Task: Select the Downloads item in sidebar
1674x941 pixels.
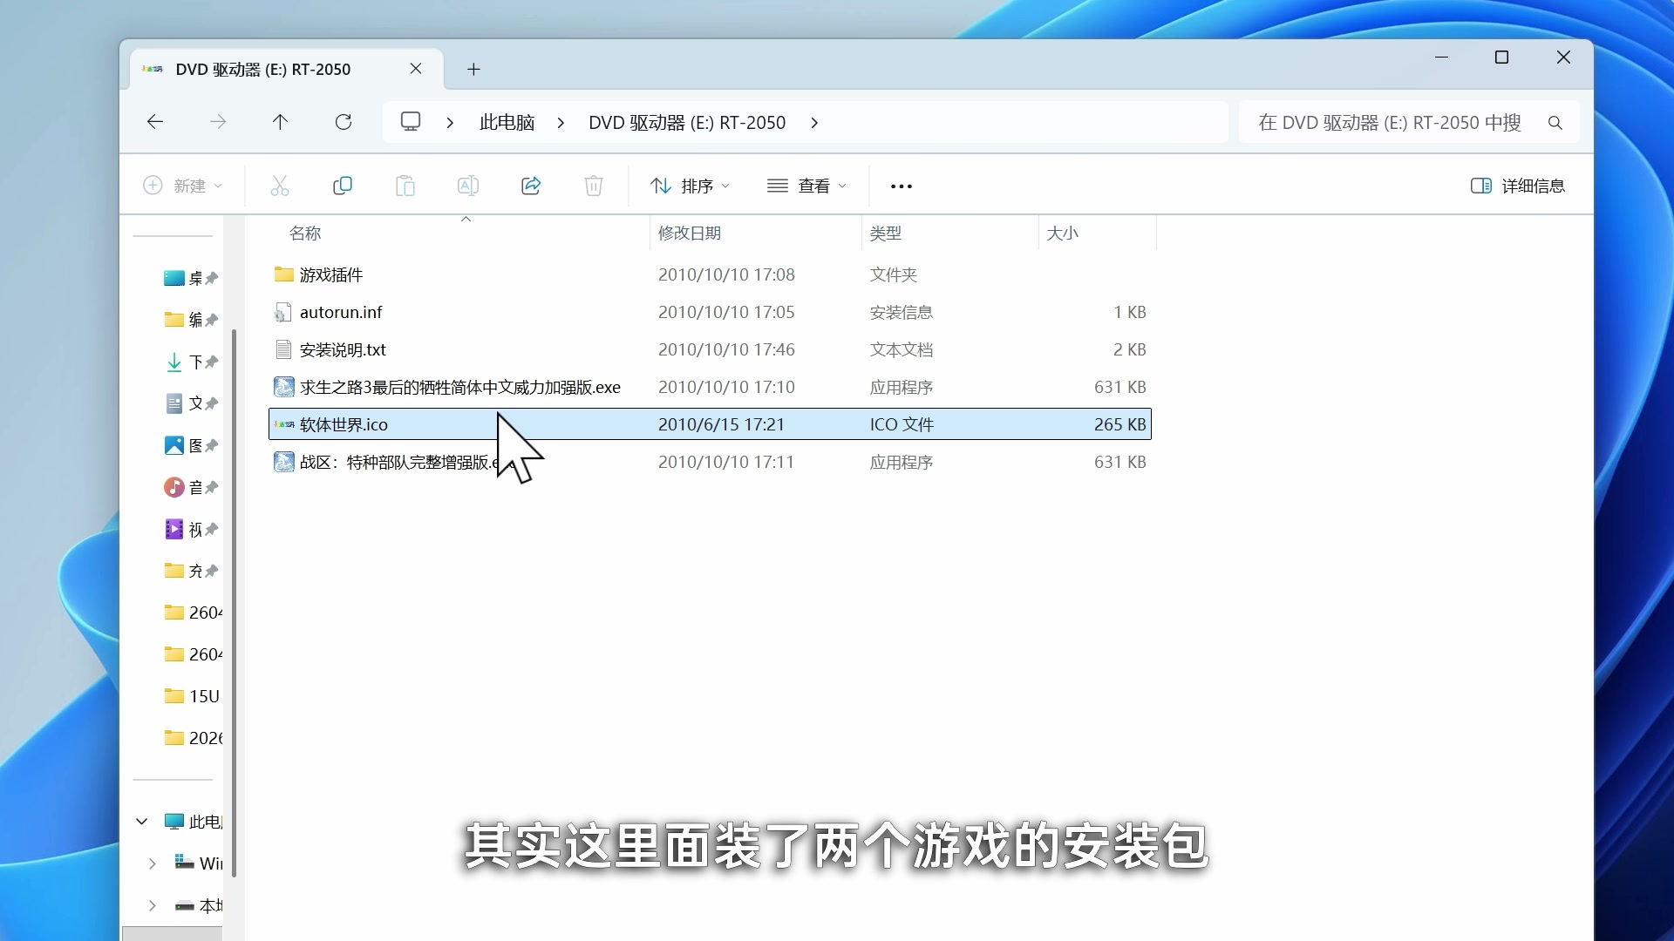Action: click(x=191, y=362)
